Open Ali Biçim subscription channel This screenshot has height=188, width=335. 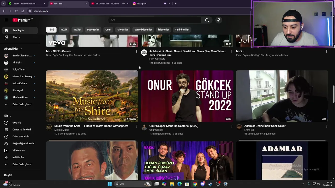point(20,63)
